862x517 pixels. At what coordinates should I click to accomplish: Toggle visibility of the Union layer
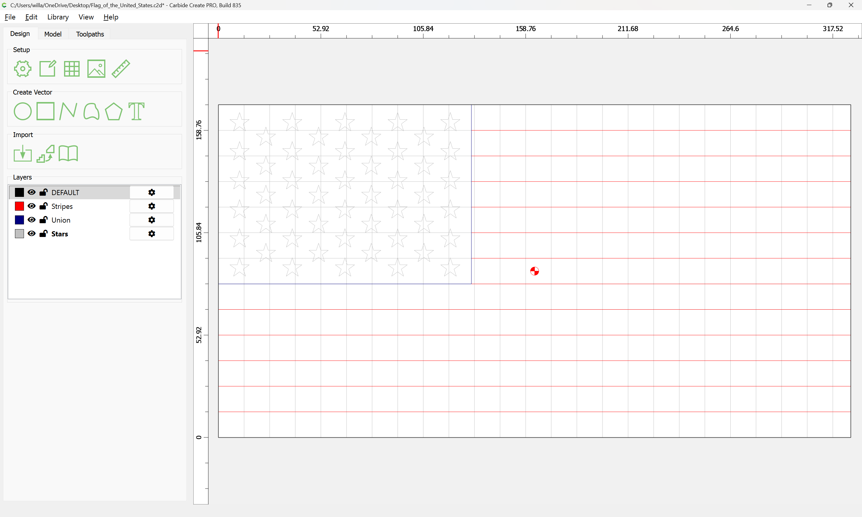click(x=31, y=220)
